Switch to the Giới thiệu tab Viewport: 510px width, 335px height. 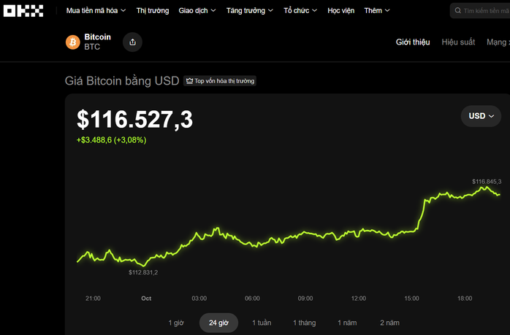[x=413, y=42]
